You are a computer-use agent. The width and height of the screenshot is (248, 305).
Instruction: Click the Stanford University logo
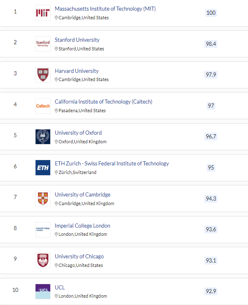(43, 44)
